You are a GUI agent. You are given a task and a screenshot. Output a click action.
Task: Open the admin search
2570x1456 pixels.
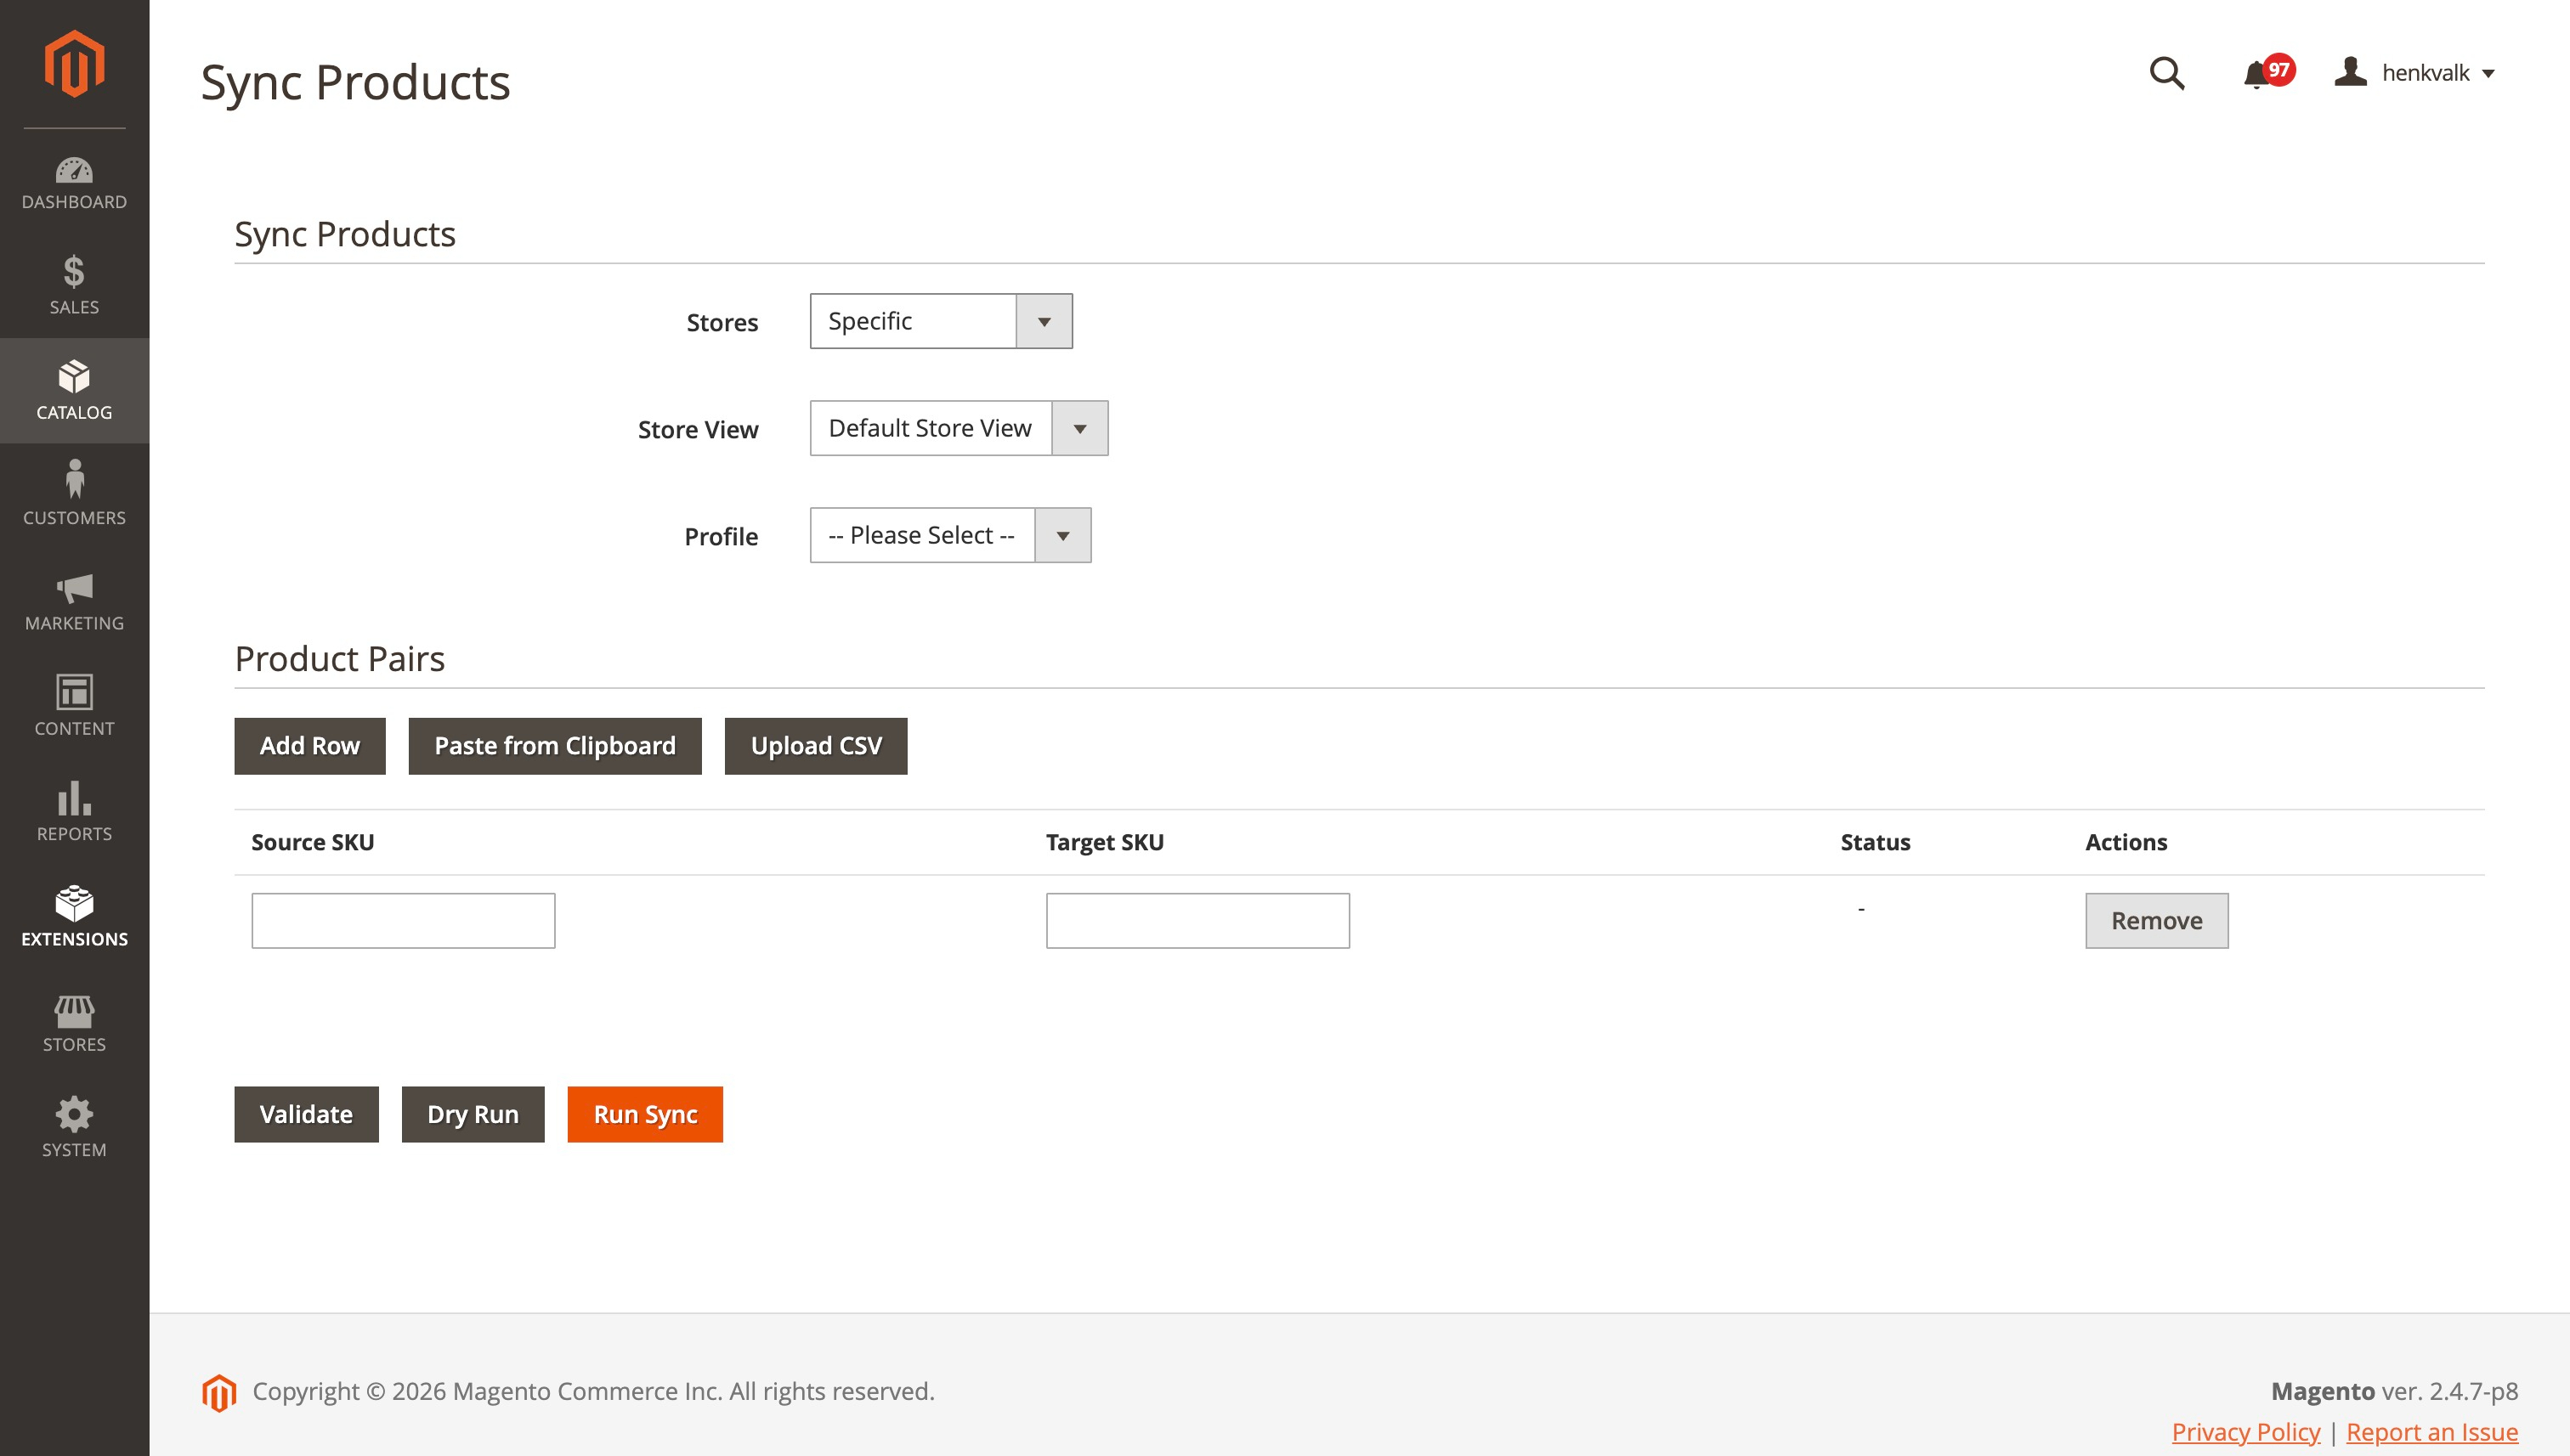(x=2167, y=73)
